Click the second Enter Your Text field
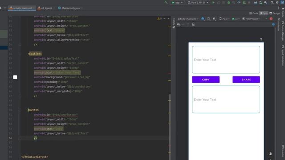This screenshot has height=160, width=285. point(226,100)
